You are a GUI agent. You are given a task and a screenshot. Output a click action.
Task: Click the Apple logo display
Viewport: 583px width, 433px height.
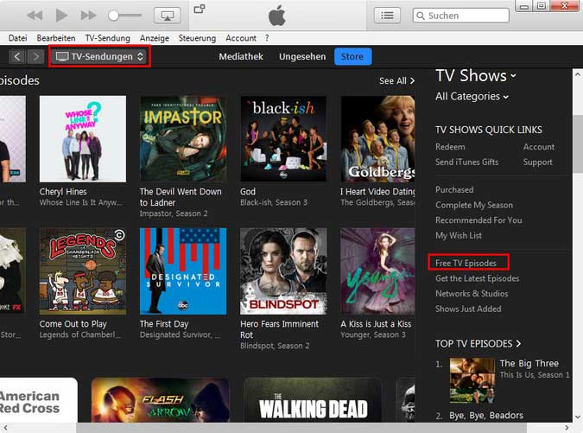pos(277,16)
